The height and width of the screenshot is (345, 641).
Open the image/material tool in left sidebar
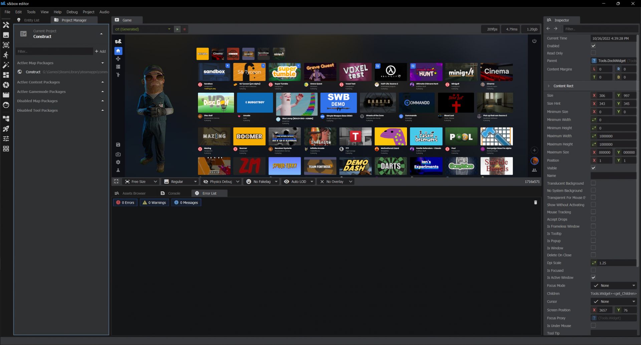pyautogui.click(x=6, y=35)
